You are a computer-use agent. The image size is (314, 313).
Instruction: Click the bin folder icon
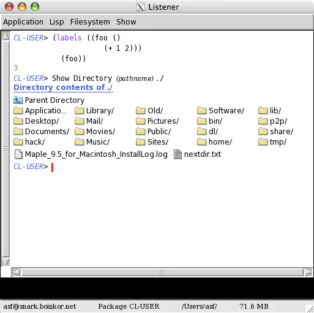click(201, 121)
